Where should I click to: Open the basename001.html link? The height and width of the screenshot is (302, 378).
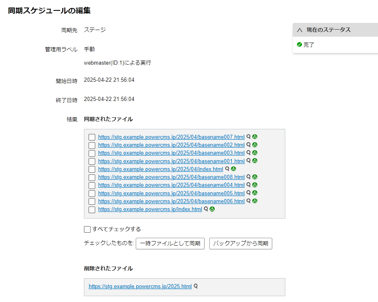tap(171, 161)
